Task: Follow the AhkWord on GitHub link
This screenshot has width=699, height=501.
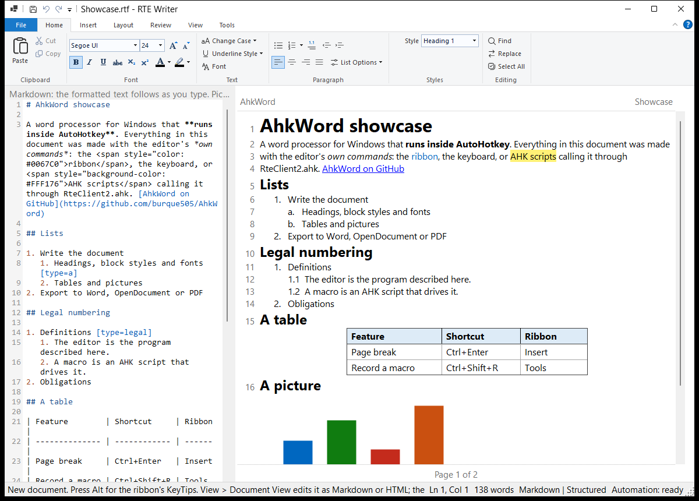Action: 363,169
